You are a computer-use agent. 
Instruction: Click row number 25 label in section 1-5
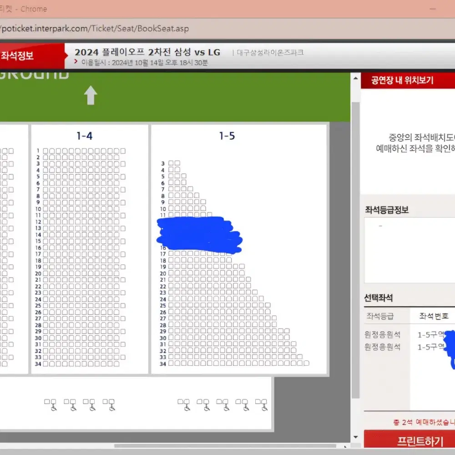(163, 306)
